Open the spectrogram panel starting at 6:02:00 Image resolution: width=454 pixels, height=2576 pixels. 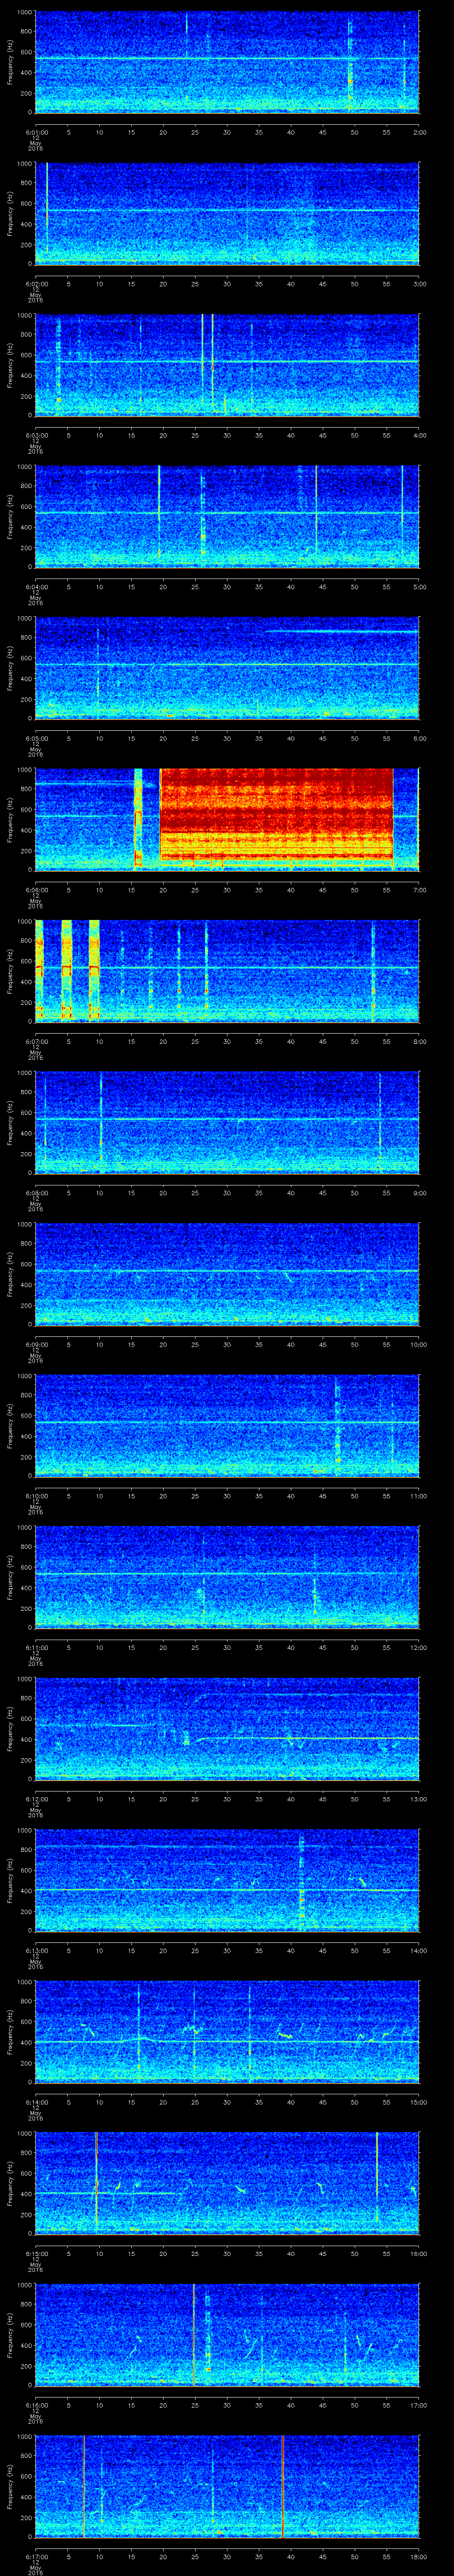(x=227, y=214)
